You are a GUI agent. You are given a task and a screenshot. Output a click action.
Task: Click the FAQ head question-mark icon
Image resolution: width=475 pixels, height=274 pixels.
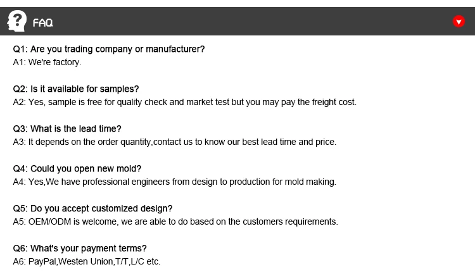coord(17,21)
